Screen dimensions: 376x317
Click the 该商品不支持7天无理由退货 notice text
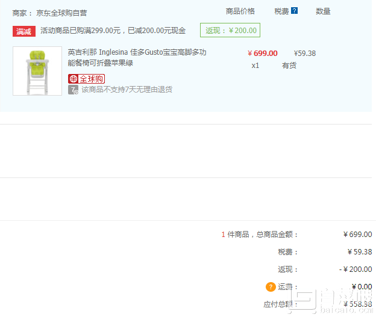click(x=127, y=90)
